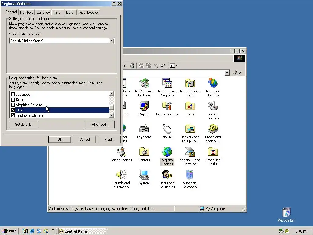Open the Recycle Bin desktop icon
The image size is (313, 235).
(x=286, y=214)
